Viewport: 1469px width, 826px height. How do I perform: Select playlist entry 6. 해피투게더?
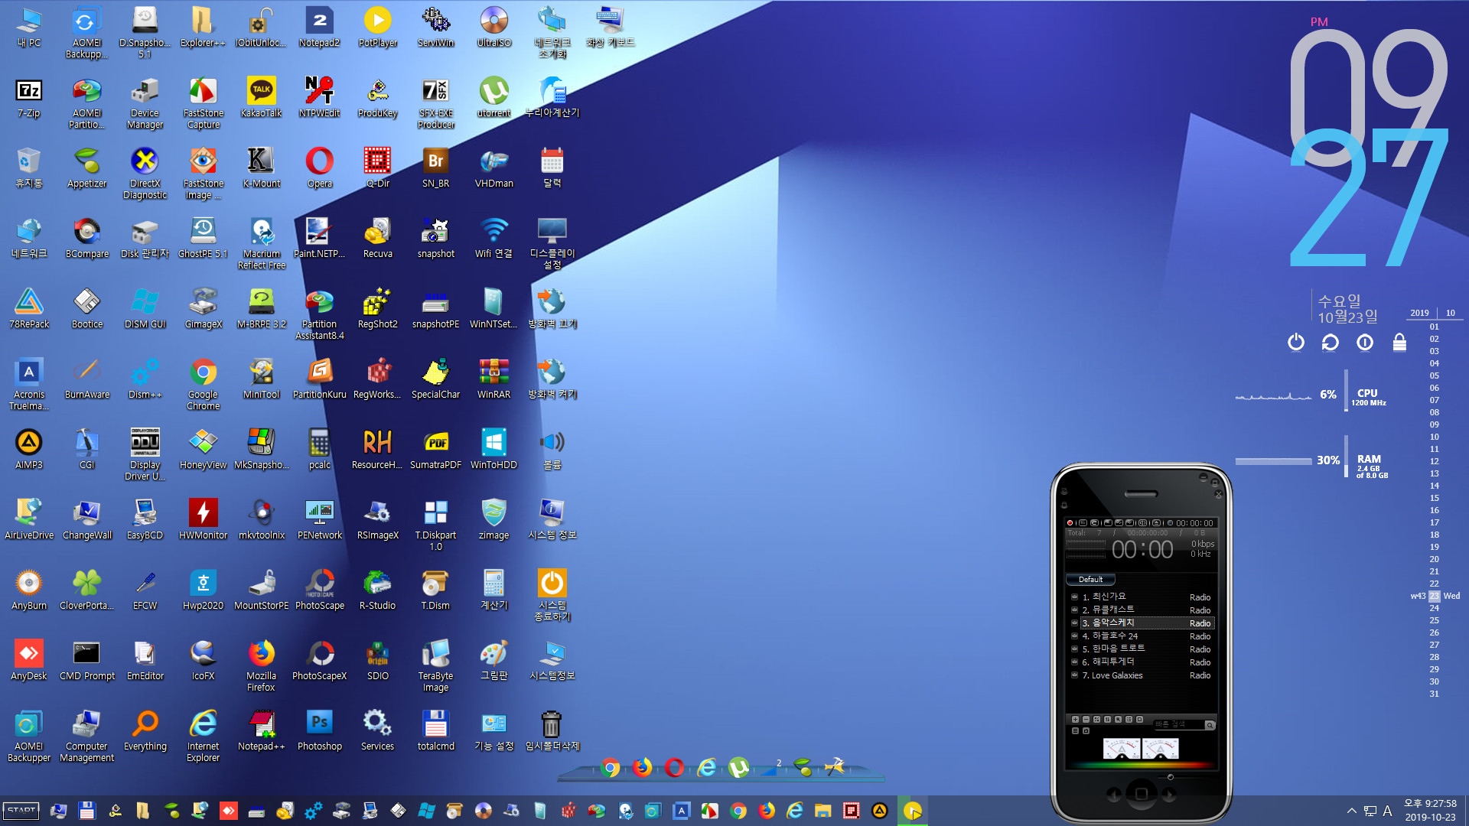point(1142,662)
